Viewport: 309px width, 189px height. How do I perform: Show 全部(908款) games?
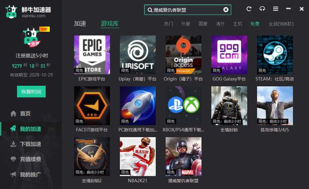coord(281,24)
